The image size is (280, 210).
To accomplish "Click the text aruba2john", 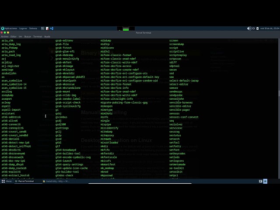I will (9, 73).
